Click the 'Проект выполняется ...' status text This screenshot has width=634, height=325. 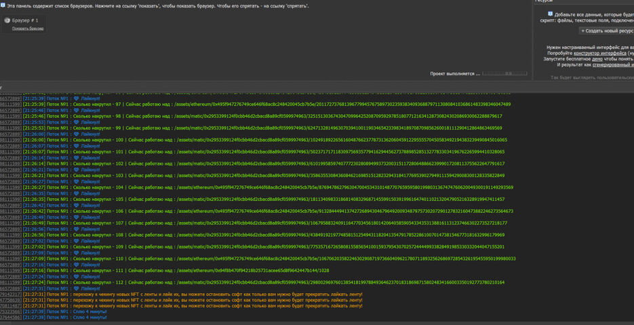click(455, 74)
